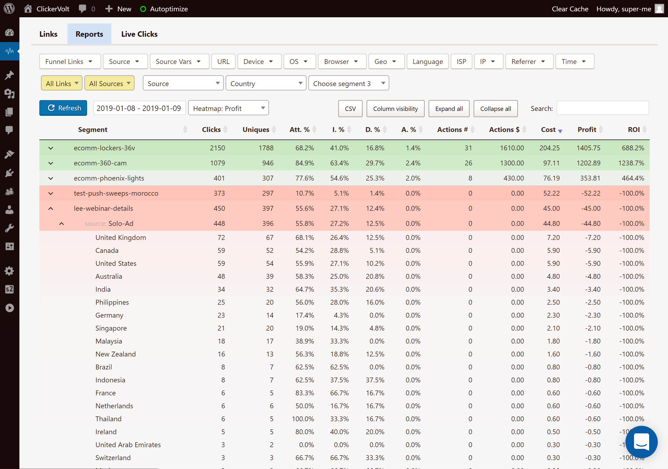Viewport: 668px width, 469px height.
Task: Expand the ecomm-lockers-36v row
Action: click(51, 148)
